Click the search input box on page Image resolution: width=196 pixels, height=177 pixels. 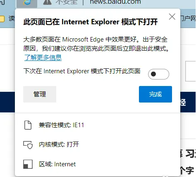191,71
